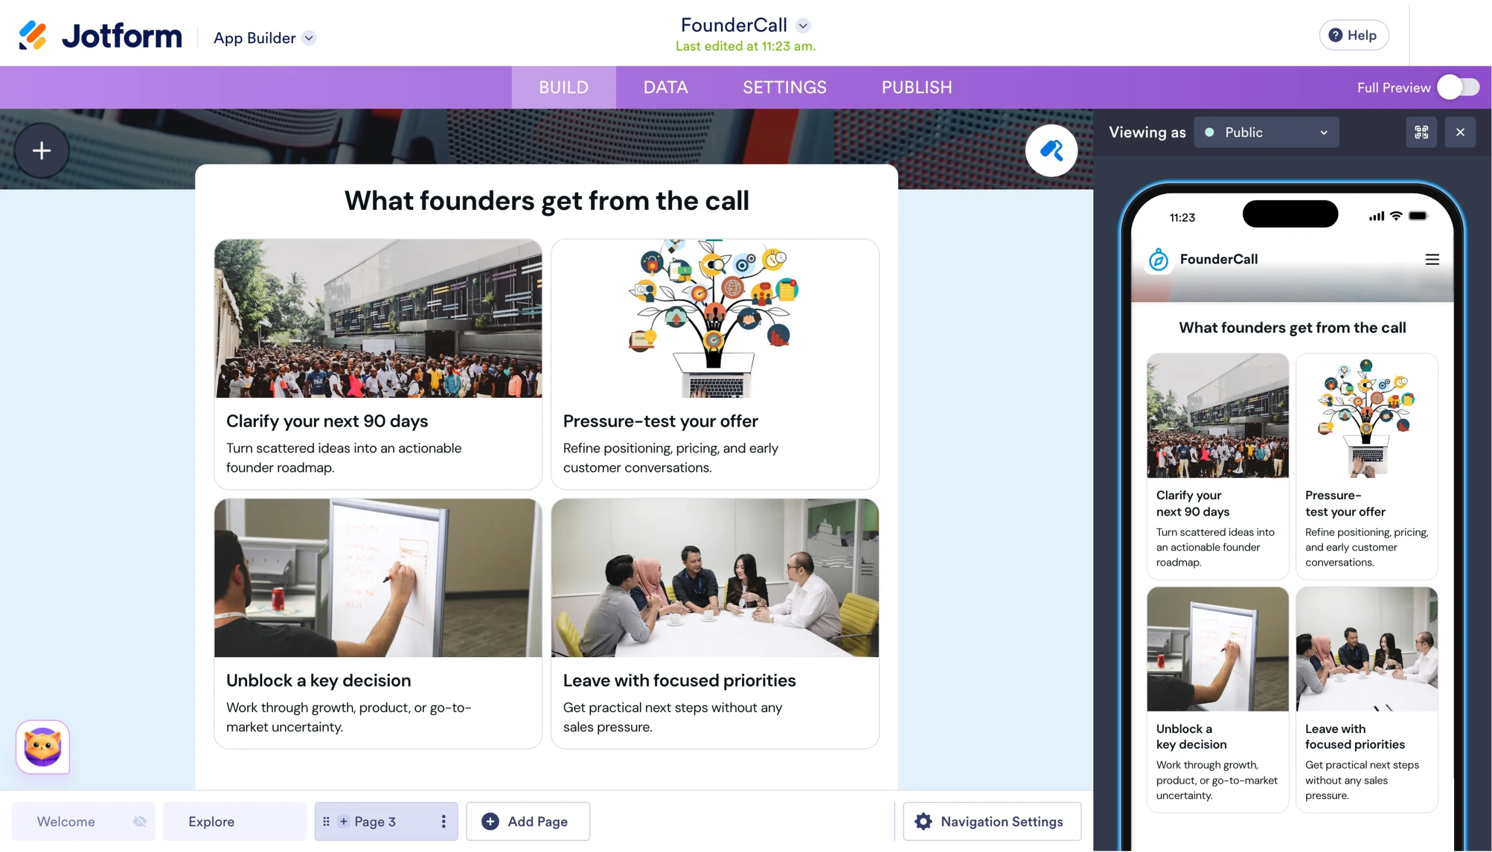Click the Refine positioning, pricing description

tap(670, 458)
